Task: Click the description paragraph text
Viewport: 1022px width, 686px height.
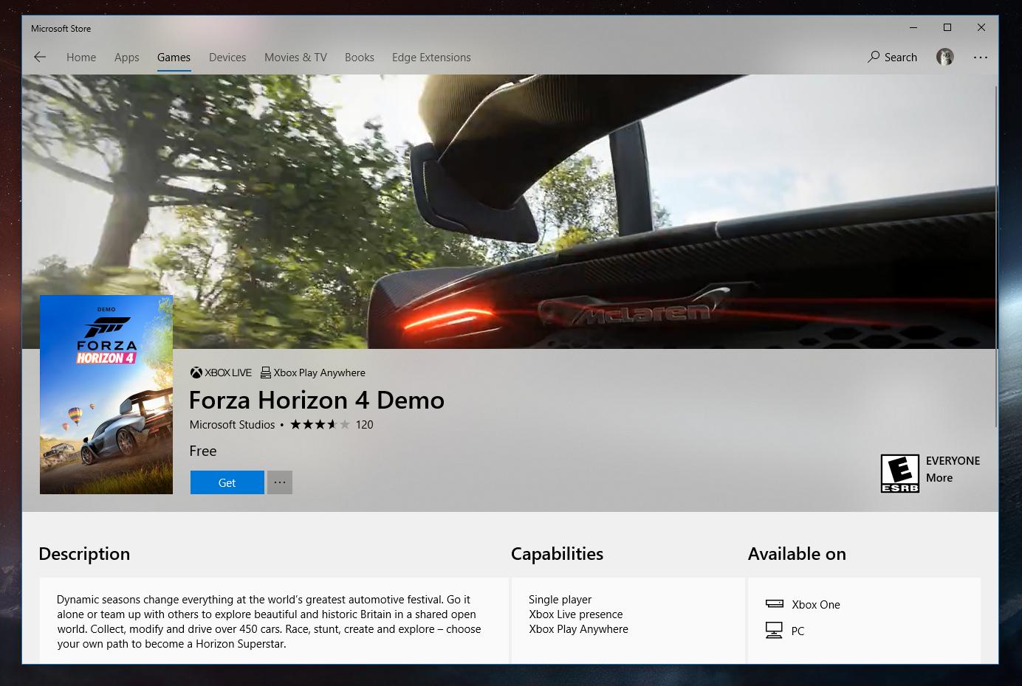Action: 269,622
